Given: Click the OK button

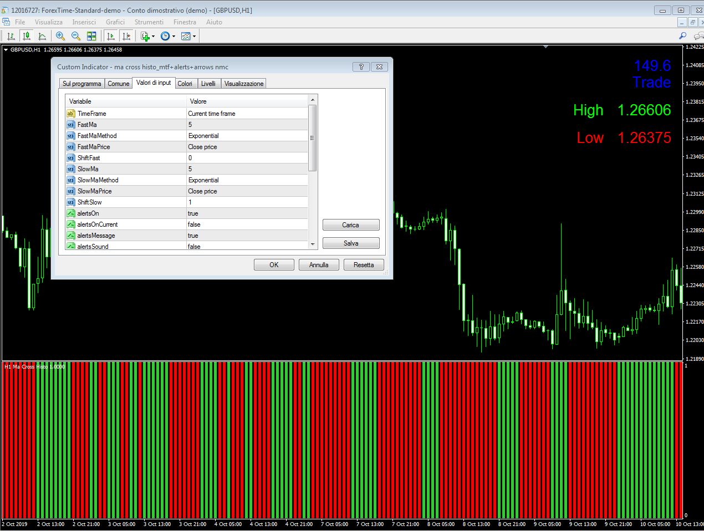Looking at the screenshot, I should point(274,265).
